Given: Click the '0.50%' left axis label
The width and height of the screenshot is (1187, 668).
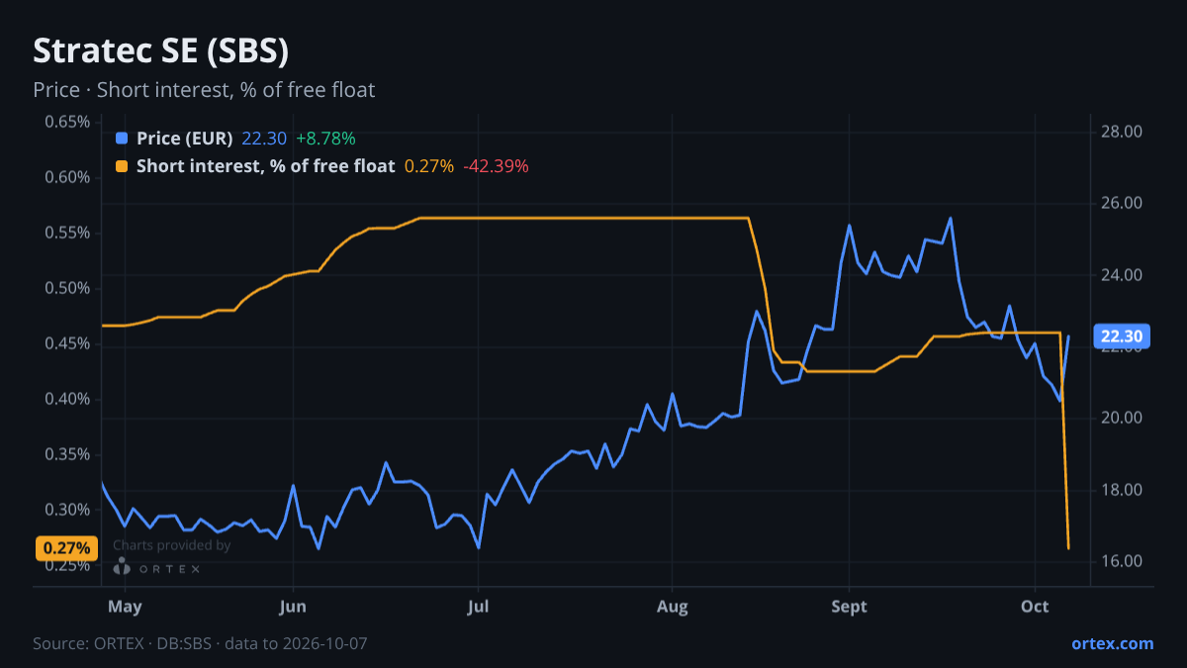Looking at the screenshot, I should (x=67, y=288).
